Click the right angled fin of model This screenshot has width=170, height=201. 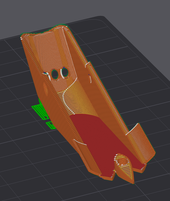tap(141, 143)
